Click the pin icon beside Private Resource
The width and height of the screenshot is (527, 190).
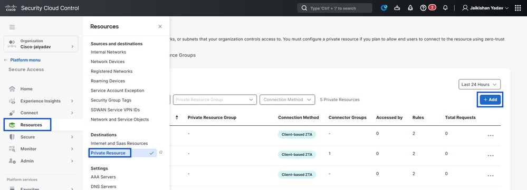[x=161, y=153]
